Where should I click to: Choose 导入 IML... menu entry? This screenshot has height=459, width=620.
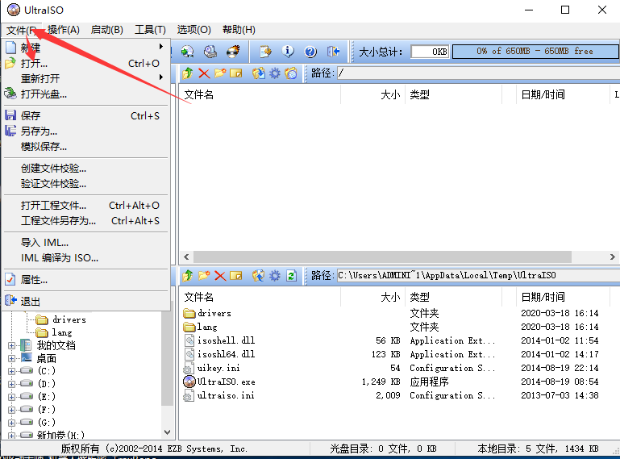tap(86, 243)
